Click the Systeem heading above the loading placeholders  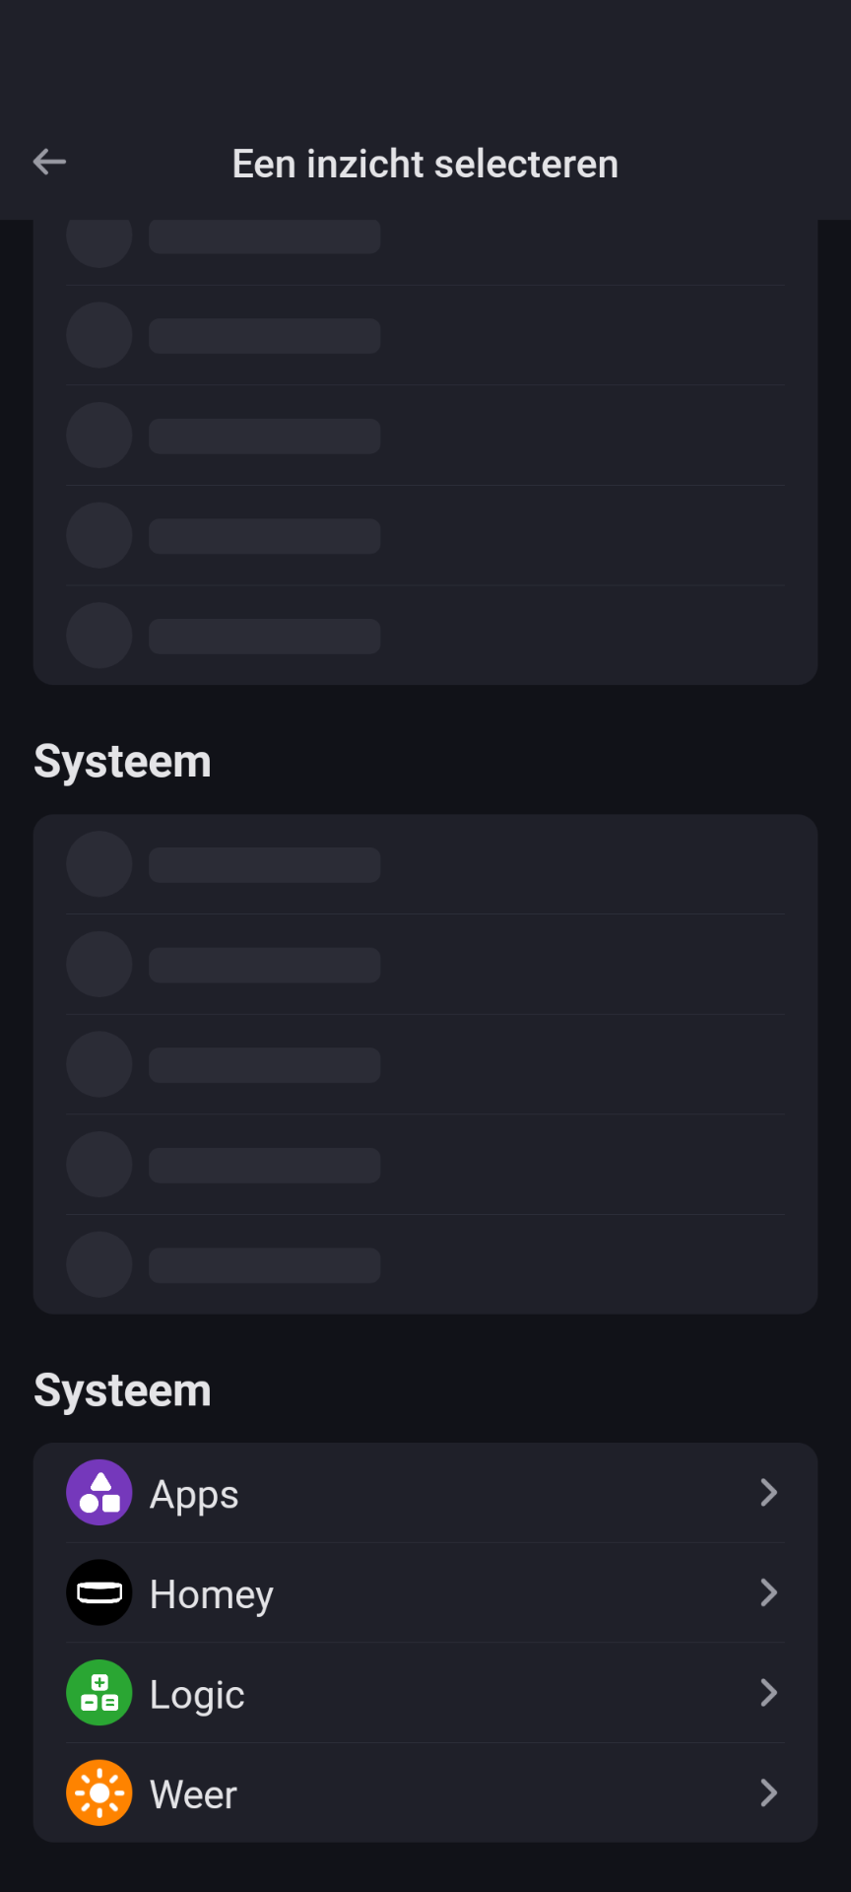[122, 762]
